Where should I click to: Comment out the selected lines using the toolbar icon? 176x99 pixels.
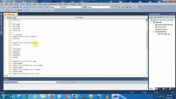point(25,10)
